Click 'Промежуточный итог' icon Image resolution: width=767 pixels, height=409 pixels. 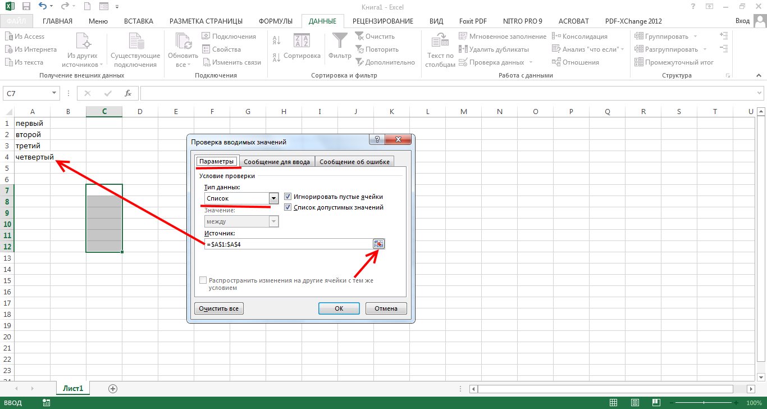(x=639, y=62)
